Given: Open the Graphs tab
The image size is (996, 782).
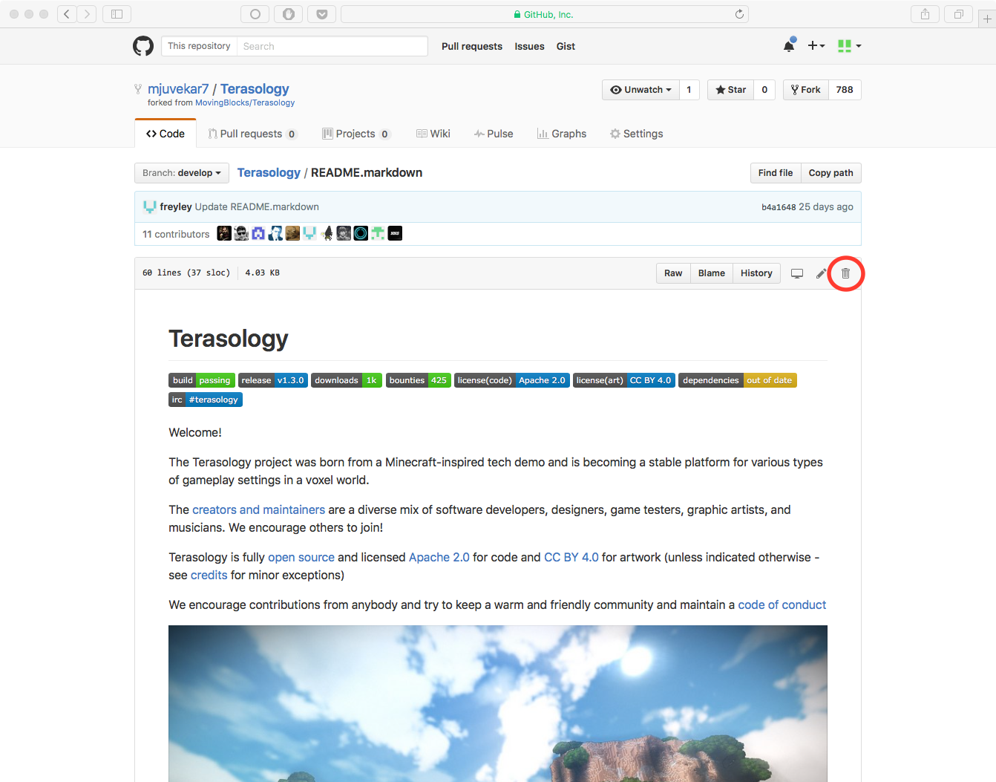Looking at the screenshot, I should click(562, 134).
